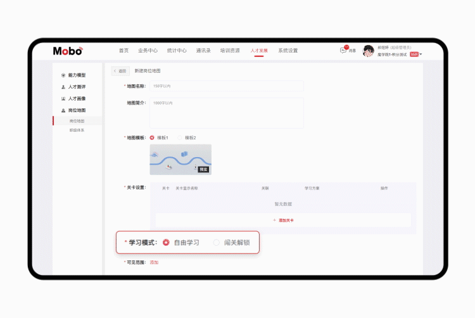This screenshot has width=475, height=318.
Task: Click the 岗位地图 sidebar icon
Action: point(63,110)
